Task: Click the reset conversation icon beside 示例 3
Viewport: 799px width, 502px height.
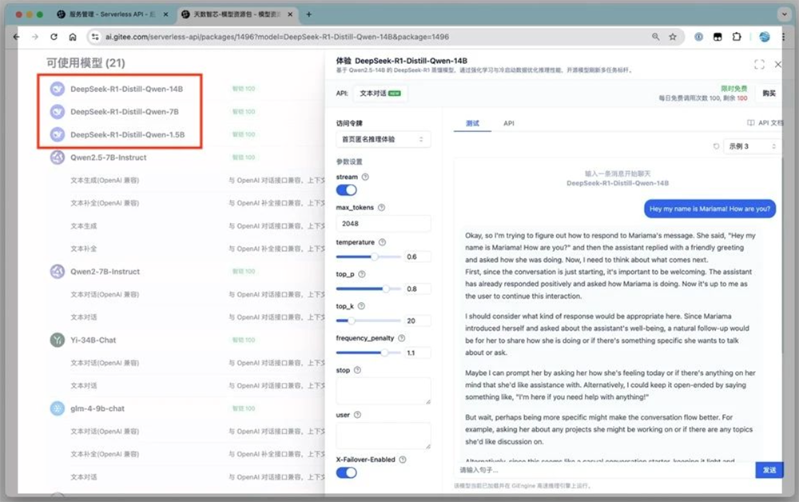Action: tap(716, 146)
